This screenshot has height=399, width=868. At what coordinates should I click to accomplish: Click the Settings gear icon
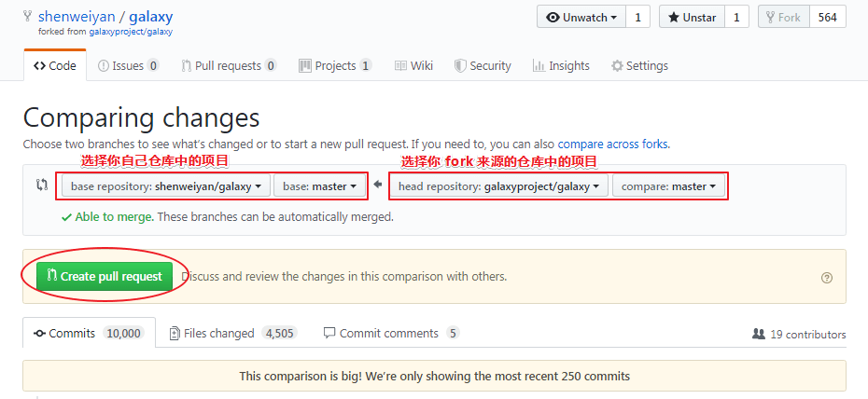pos(617,66)
